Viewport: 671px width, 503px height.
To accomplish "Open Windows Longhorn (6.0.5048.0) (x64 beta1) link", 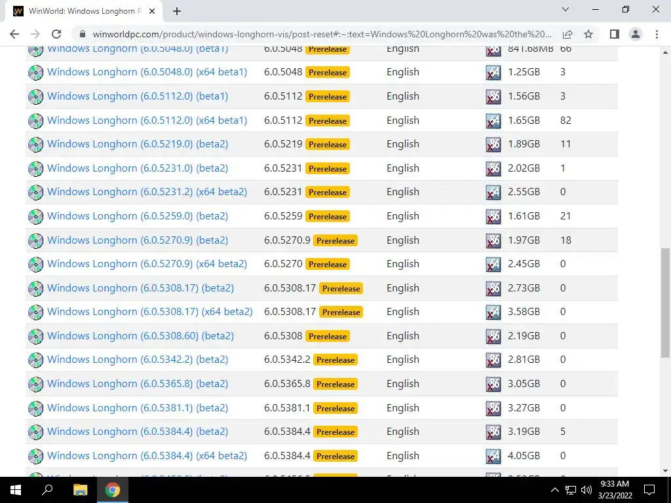I will pos(147,72).
